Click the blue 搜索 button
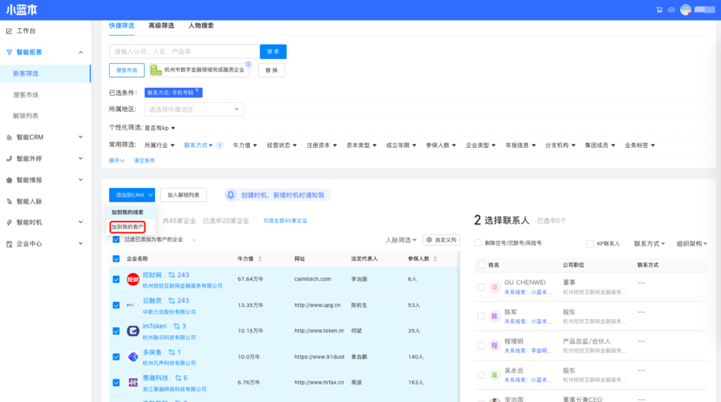This screenshot has width=721, height=402. pos(273,51)
